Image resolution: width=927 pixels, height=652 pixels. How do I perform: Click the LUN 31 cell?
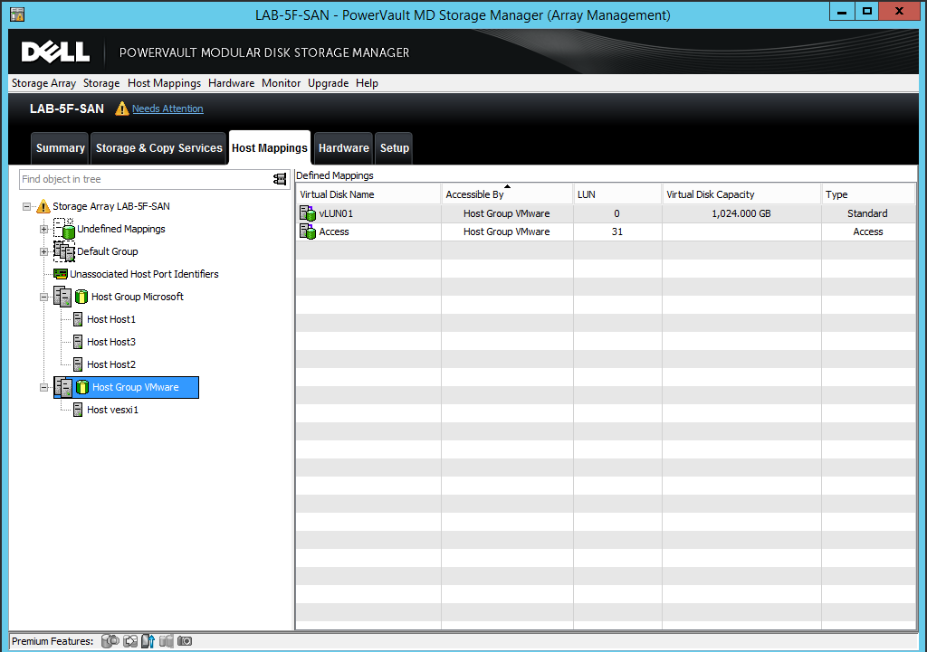coord(617,232)
